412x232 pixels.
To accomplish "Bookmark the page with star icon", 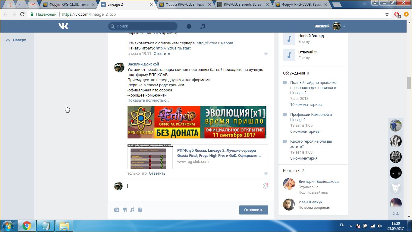I will click(x=387, y=14).
